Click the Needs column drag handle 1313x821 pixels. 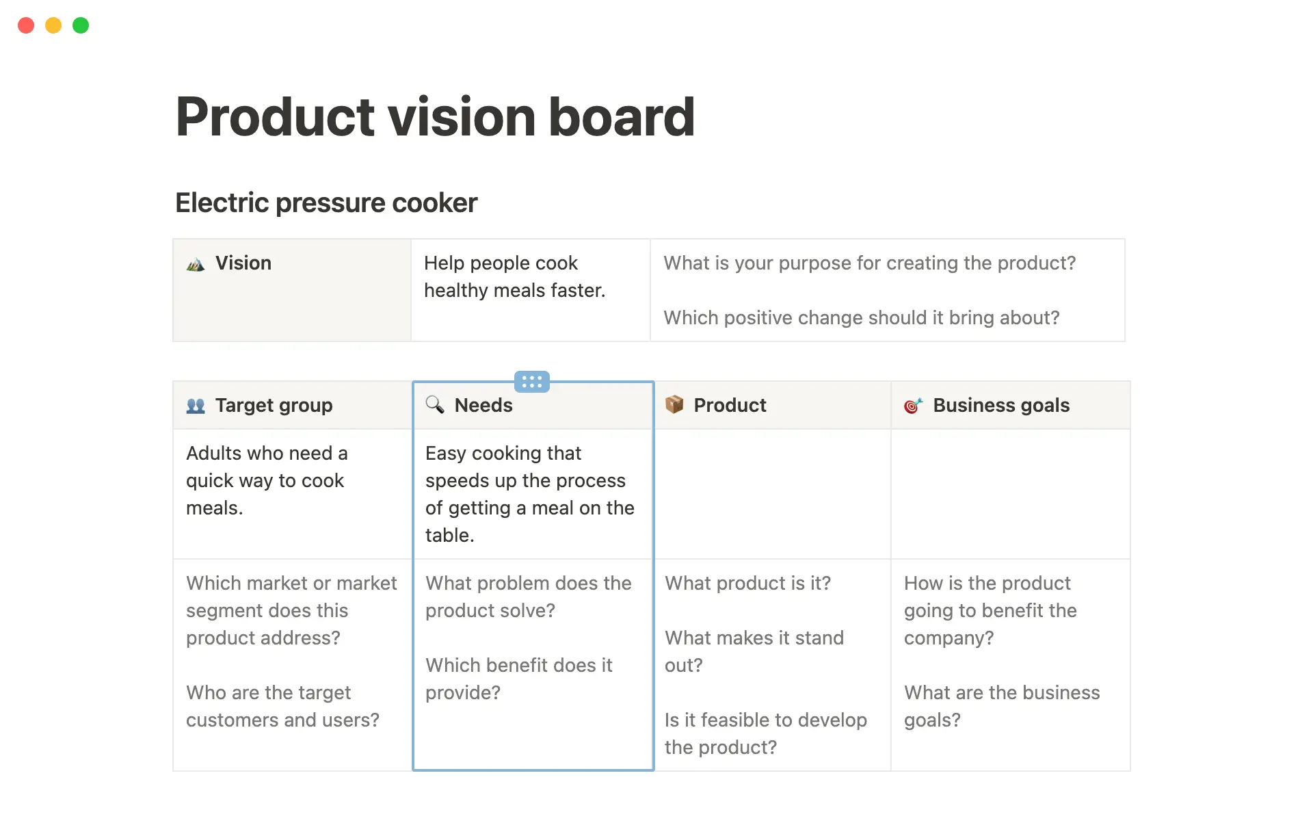[531, 382]
